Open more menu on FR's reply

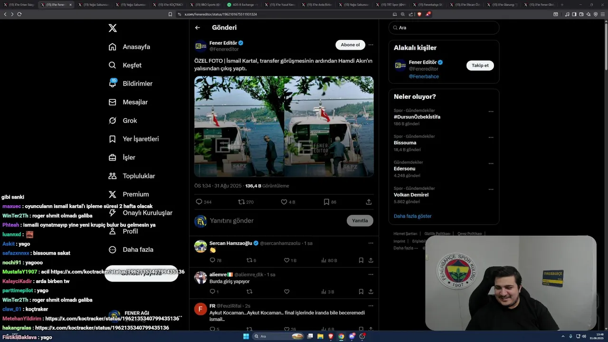[x=371, y=306]
